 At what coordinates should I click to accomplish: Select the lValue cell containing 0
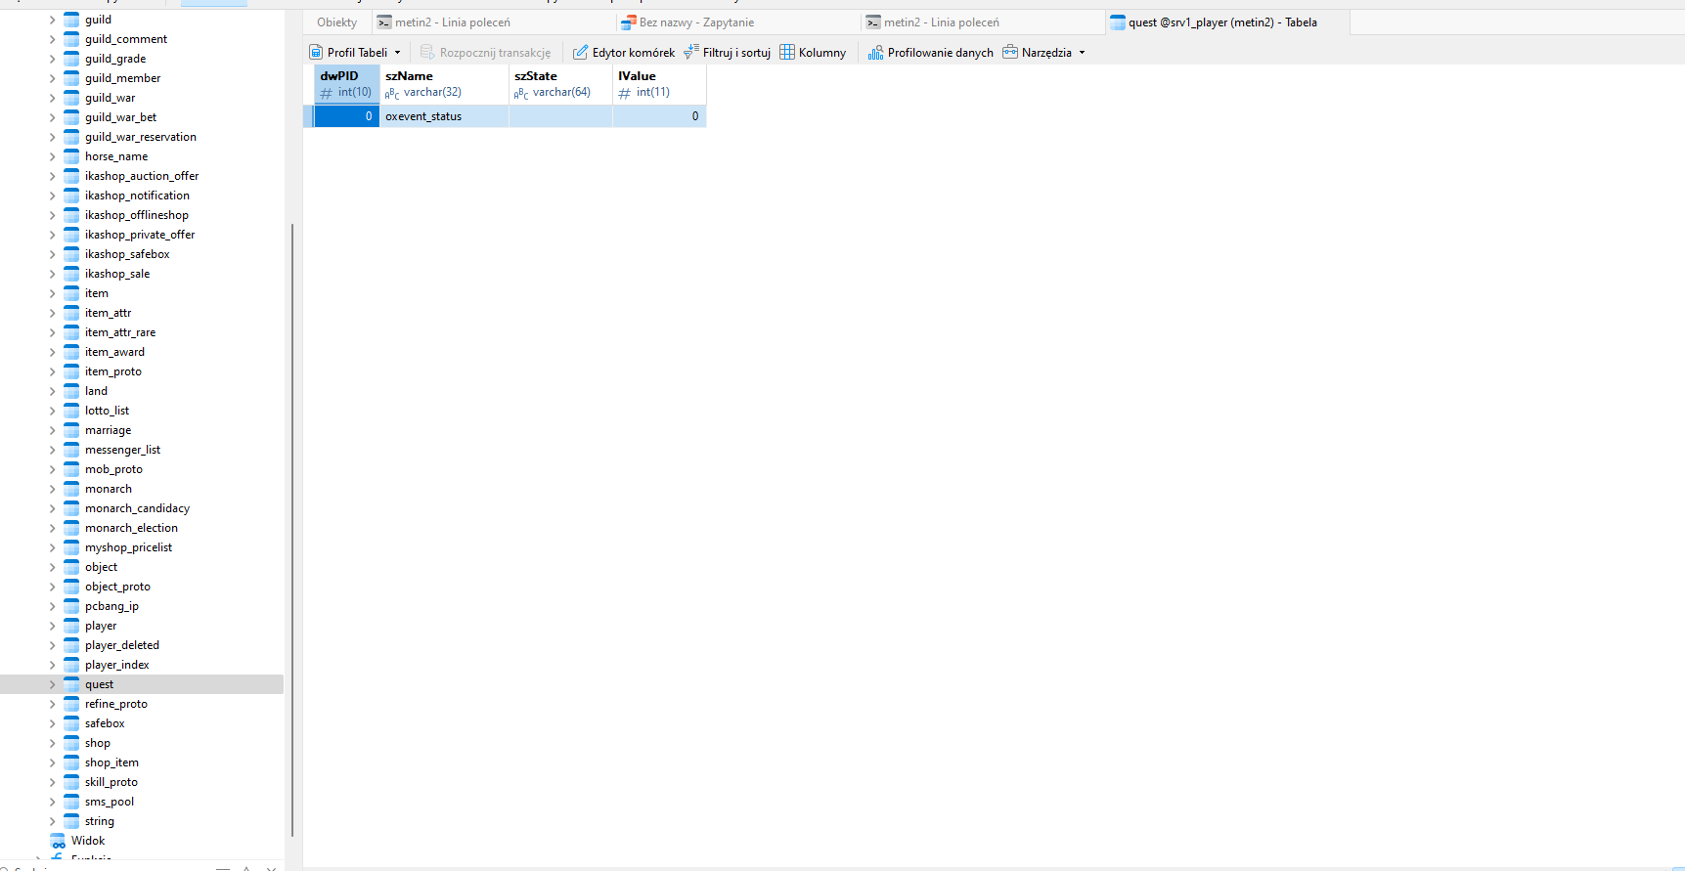point(659,116)
